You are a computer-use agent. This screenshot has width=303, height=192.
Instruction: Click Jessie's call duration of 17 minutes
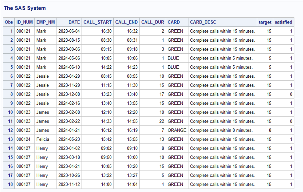[x=162, y=94]
